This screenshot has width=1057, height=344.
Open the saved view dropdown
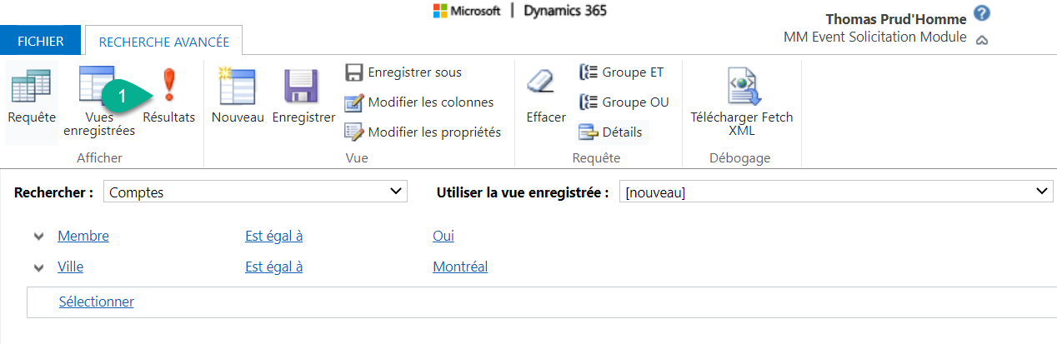tap(835, 192)
